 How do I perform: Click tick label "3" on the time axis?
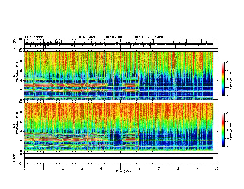pos(82,169)
